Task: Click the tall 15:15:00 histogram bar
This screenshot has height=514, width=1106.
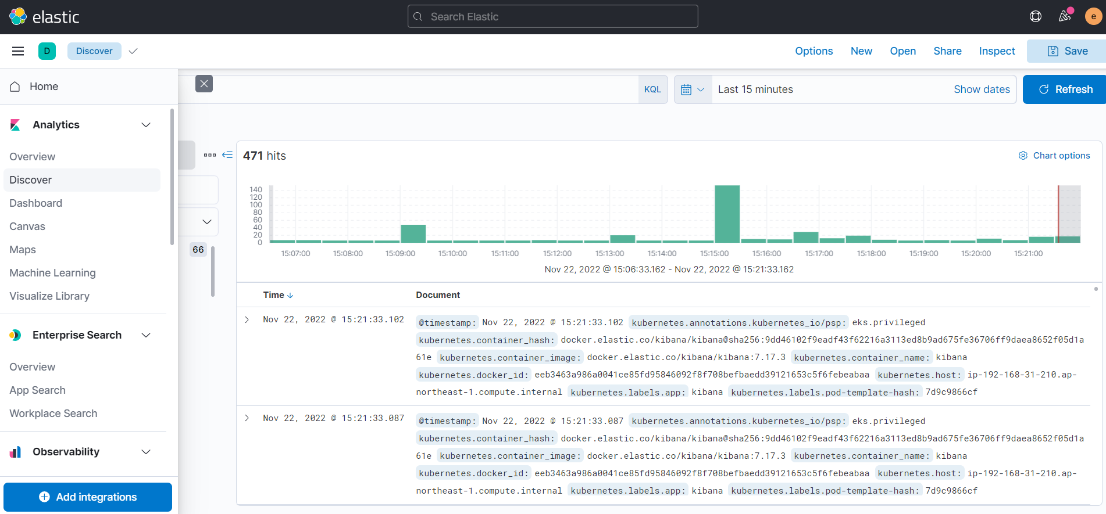Action: (x=727, y=214)
